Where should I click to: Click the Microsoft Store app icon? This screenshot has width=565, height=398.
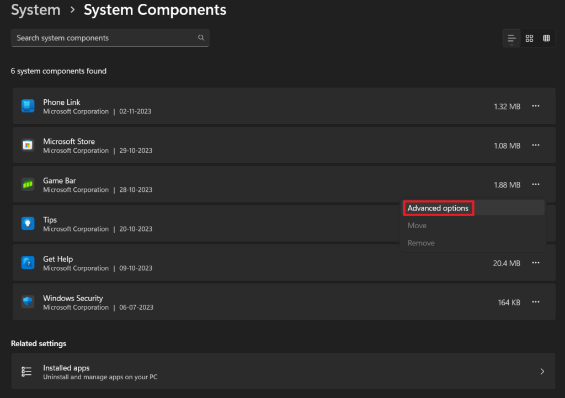tap(28, 145)
